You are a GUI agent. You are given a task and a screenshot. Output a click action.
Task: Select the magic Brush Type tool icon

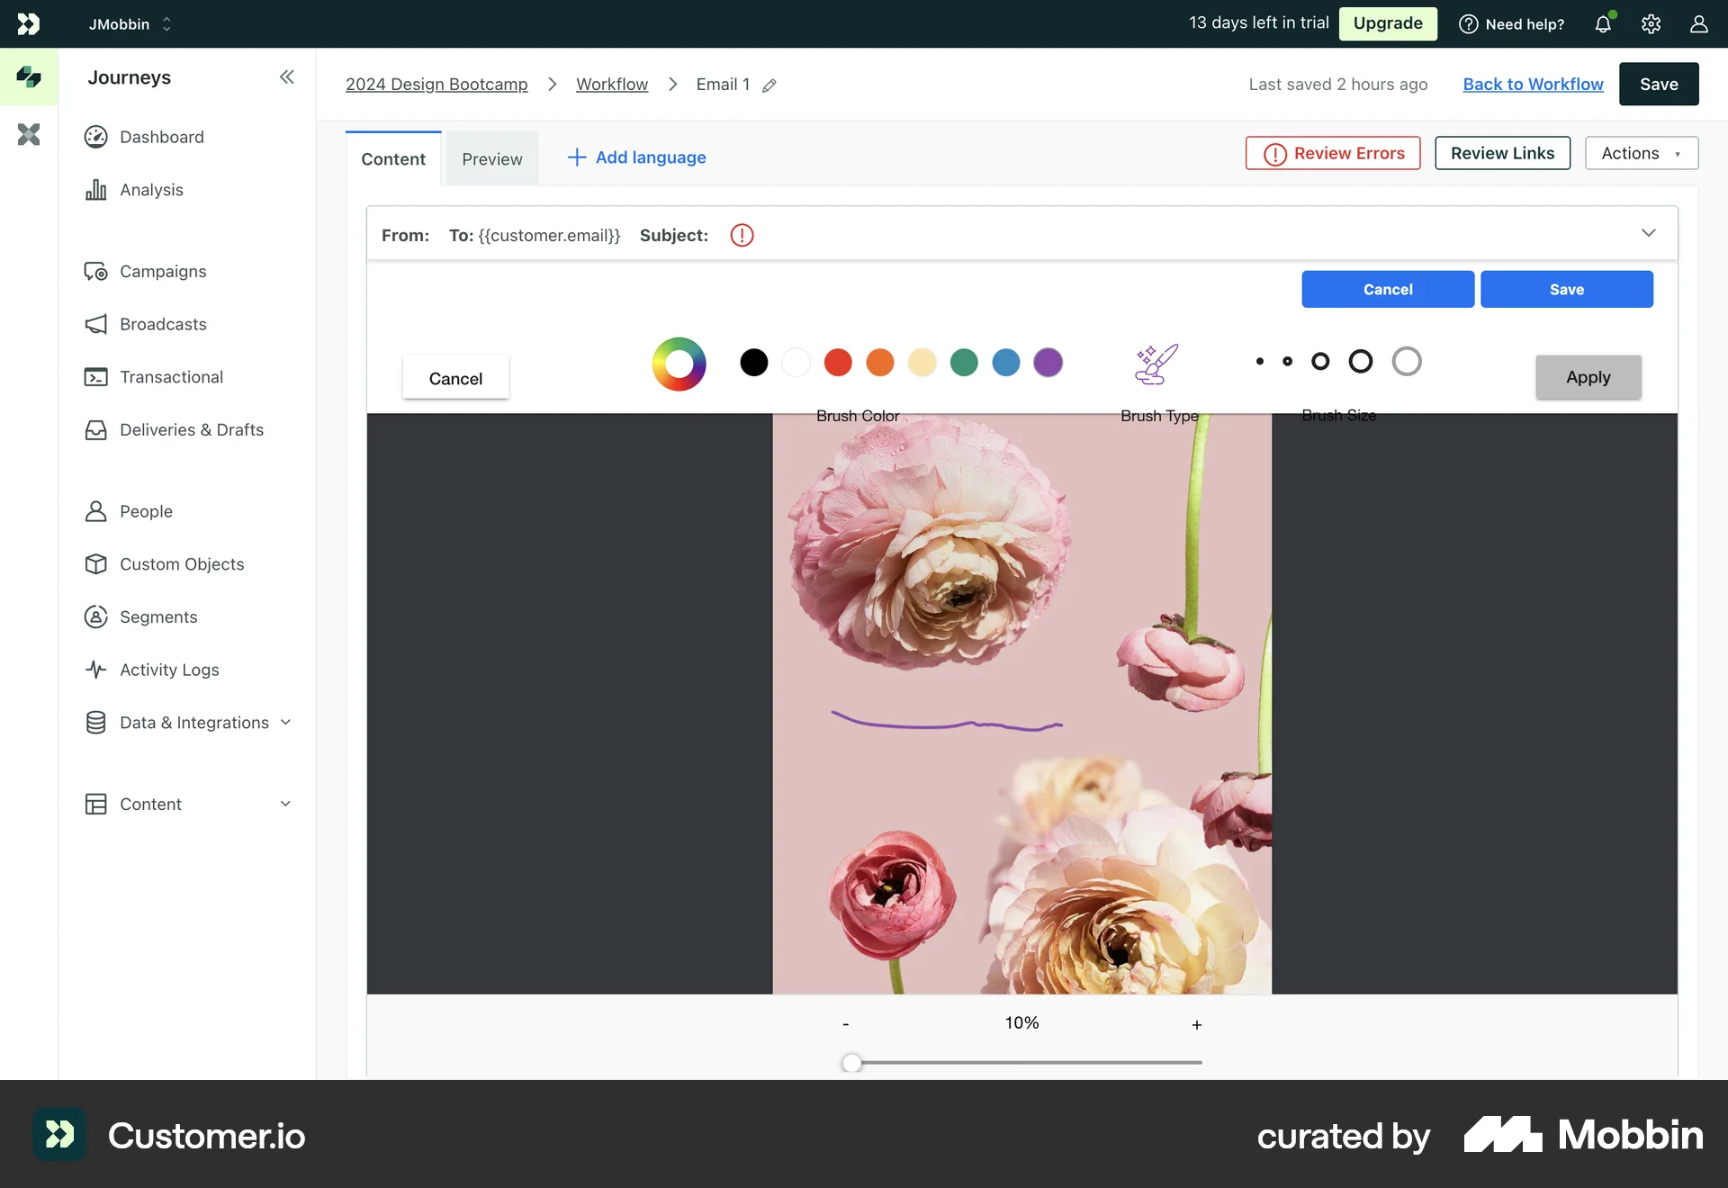point(1158,364)
